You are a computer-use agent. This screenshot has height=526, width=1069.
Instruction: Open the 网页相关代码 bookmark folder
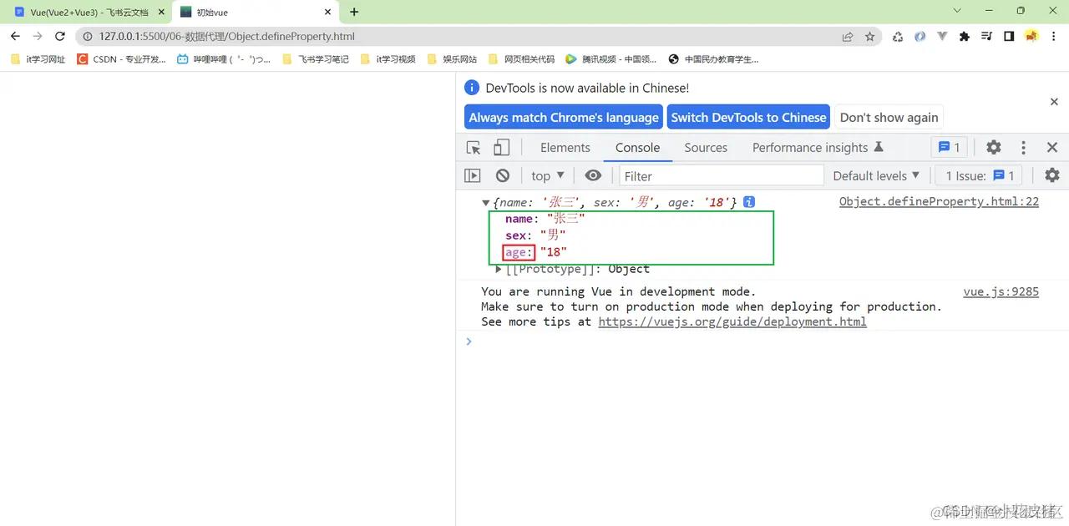point(521,59)
